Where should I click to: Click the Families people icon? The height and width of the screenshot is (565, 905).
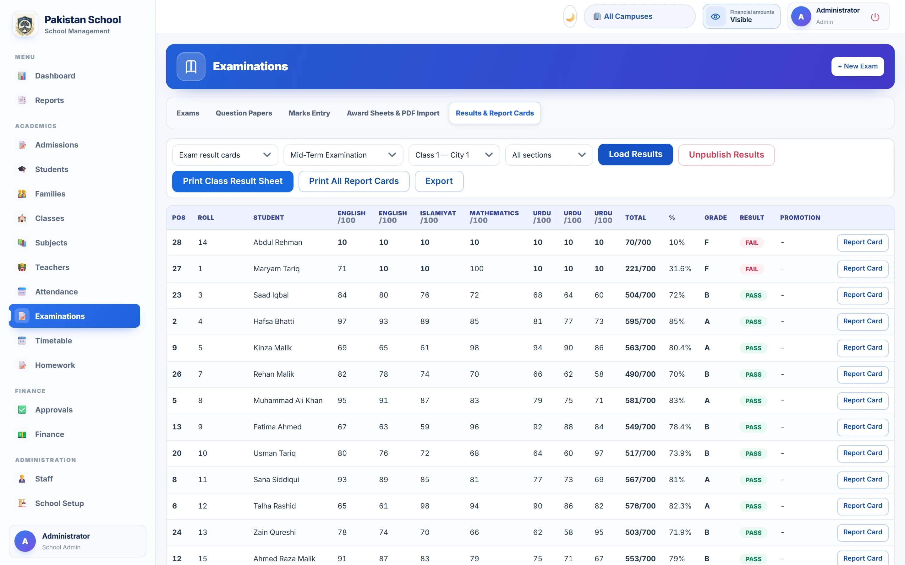point(22,194)
